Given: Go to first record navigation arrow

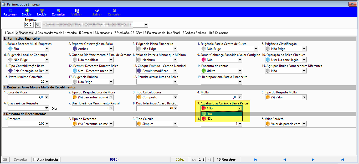Looking at the screenshot, I should [255, 160].
